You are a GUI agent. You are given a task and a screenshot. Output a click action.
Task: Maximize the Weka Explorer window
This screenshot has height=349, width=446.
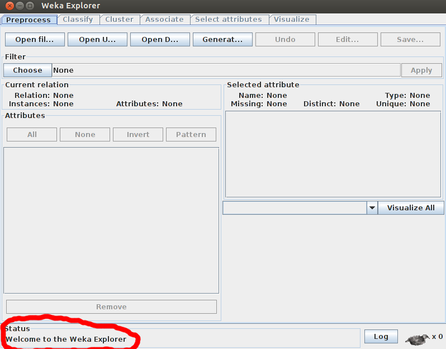pos(30,6)
